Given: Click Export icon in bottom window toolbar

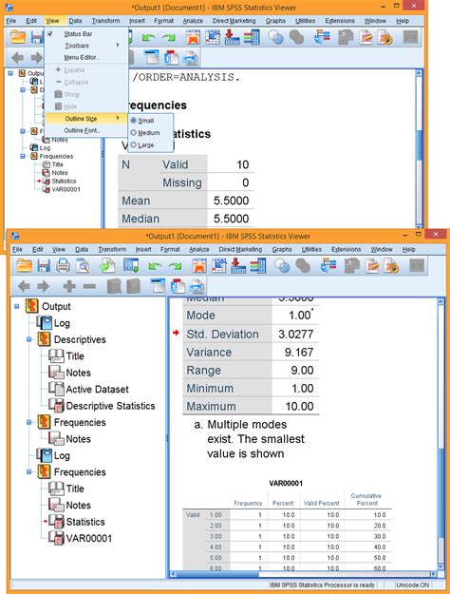Looking at the screenshot, I should pos(107,265).
